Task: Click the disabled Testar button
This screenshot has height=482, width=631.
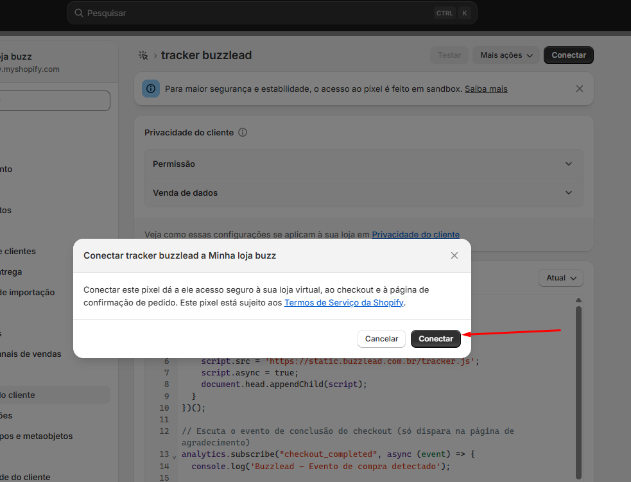Action: click(449, 55)
